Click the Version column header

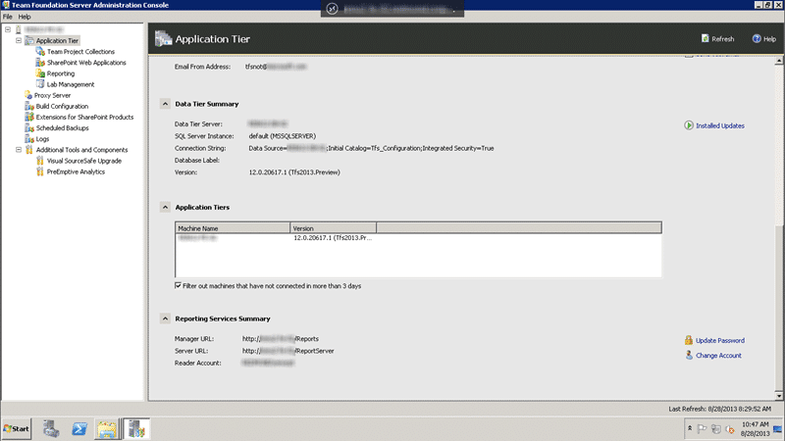pos(333,228)
